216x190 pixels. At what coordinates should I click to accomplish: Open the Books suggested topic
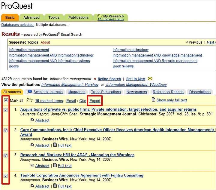pyautogui.click(x=14, y=66)
